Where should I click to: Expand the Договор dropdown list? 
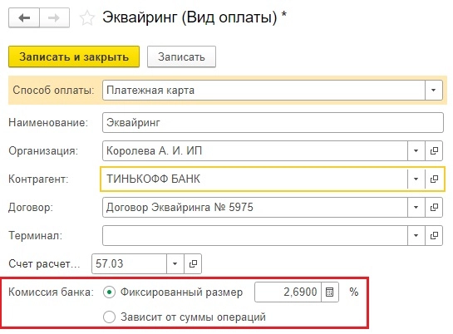tap(416, 207)
